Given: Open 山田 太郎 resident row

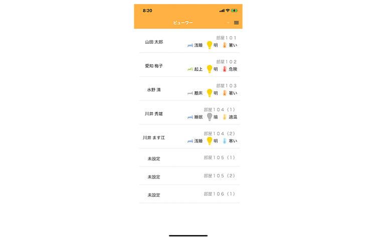Looking at the screenshot, I should (190, 41).
